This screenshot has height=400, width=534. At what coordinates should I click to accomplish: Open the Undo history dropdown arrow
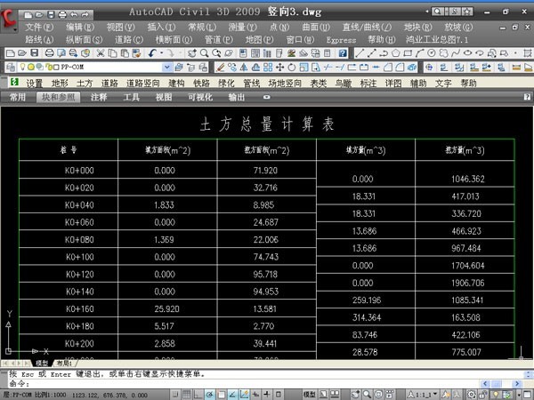pyautogui.click(x=161, y=53)
